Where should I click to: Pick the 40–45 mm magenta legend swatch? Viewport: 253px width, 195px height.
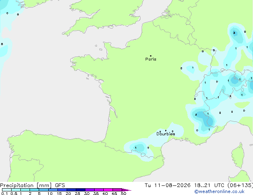point(108,190)
